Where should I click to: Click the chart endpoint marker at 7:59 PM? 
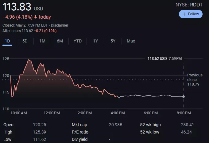click(184, 97)
